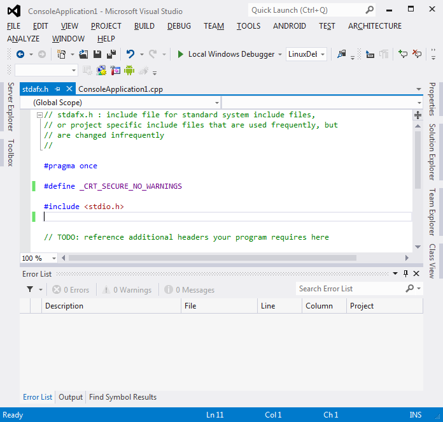Sort by the Description column header

click(111, 306)
